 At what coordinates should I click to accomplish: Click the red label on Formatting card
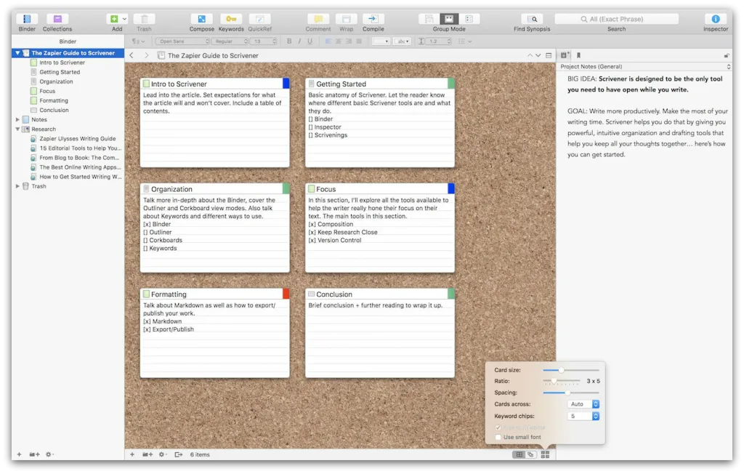pos(286,294)
